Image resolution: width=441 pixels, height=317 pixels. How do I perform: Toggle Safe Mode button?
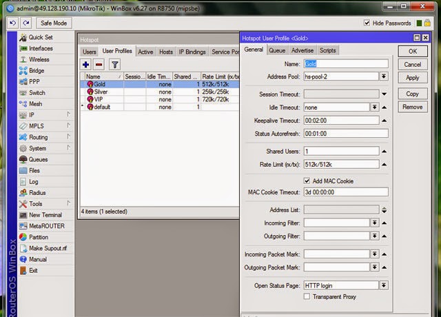(54, 23)
